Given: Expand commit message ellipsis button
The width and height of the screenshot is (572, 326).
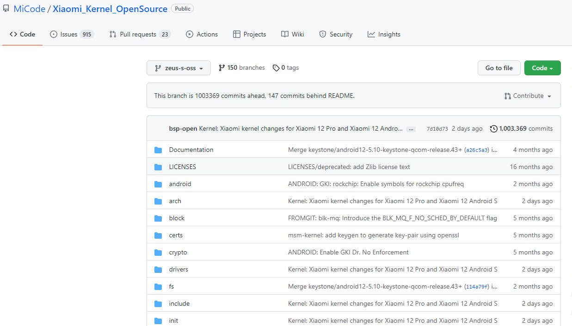Looking at the screenshot, I should click(x=411, y=129).
